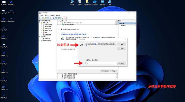Select 性能 in the tree

[x=45, y=33]
